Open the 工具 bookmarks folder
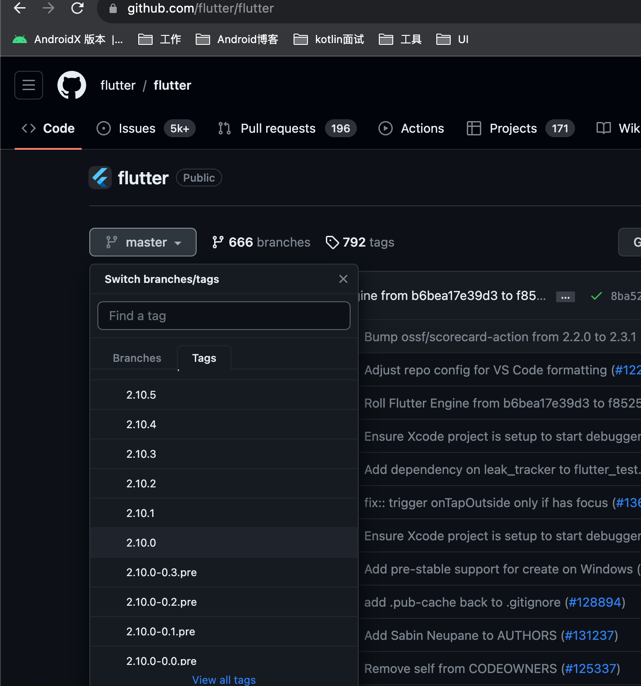641x686 pixels. tap(400, 39)
